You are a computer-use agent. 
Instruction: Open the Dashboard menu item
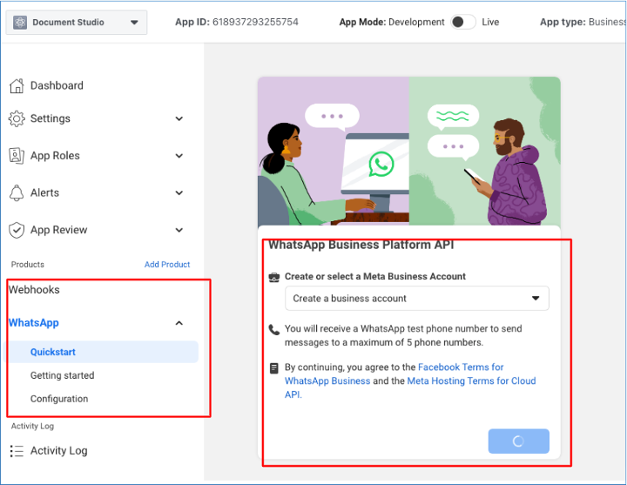[57, 85]
